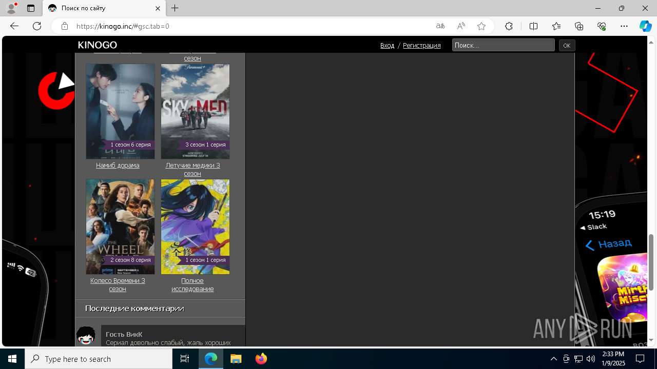Click Гость ВикК commenter name
Image resolution: width=657 pixels, height=369 pixels.
124,334
